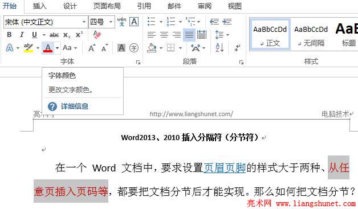Image resolution: width=358 pixels, height=209 pixels.
Task: Center the paragraph text
Action: pyautogui.click(x=164, y=35)
